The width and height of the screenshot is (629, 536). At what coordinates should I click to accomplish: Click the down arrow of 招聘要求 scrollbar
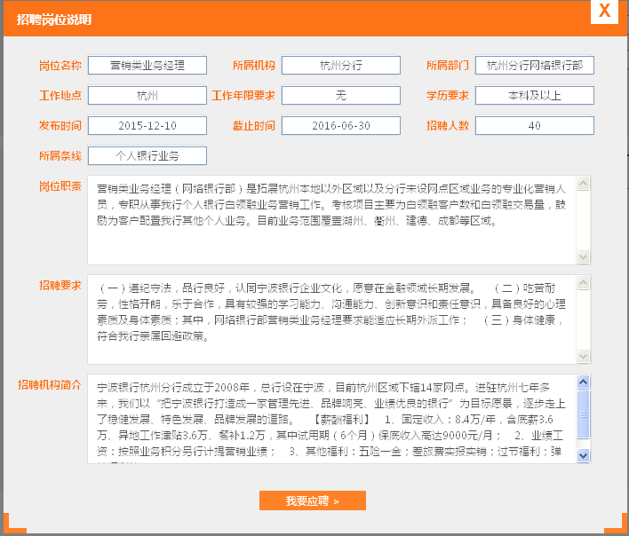point(584,356)
